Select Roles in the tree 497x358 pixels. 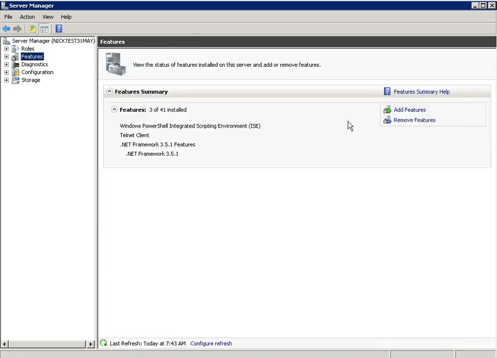28,49
